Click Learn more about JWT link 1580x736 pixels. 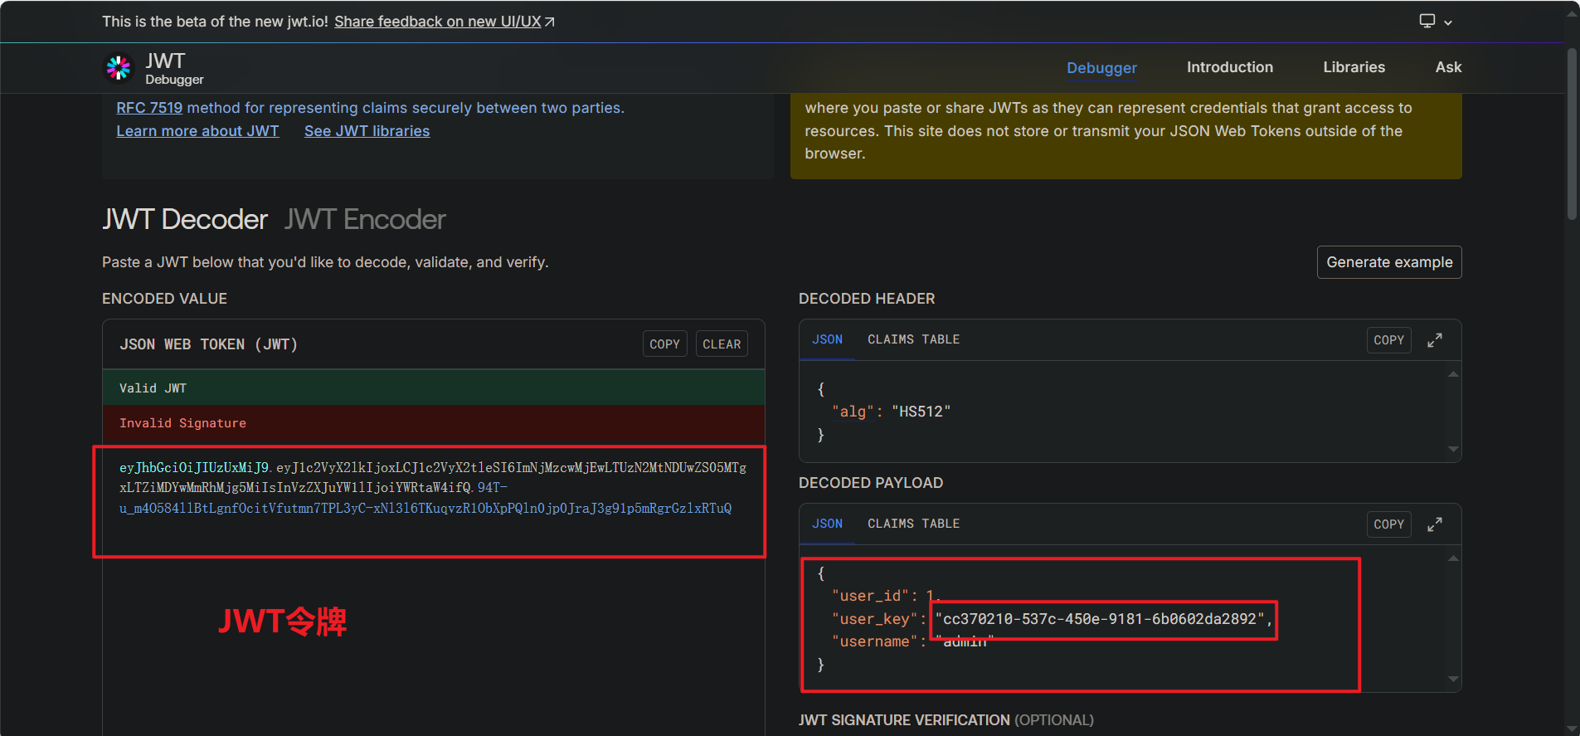click(197, 131)
